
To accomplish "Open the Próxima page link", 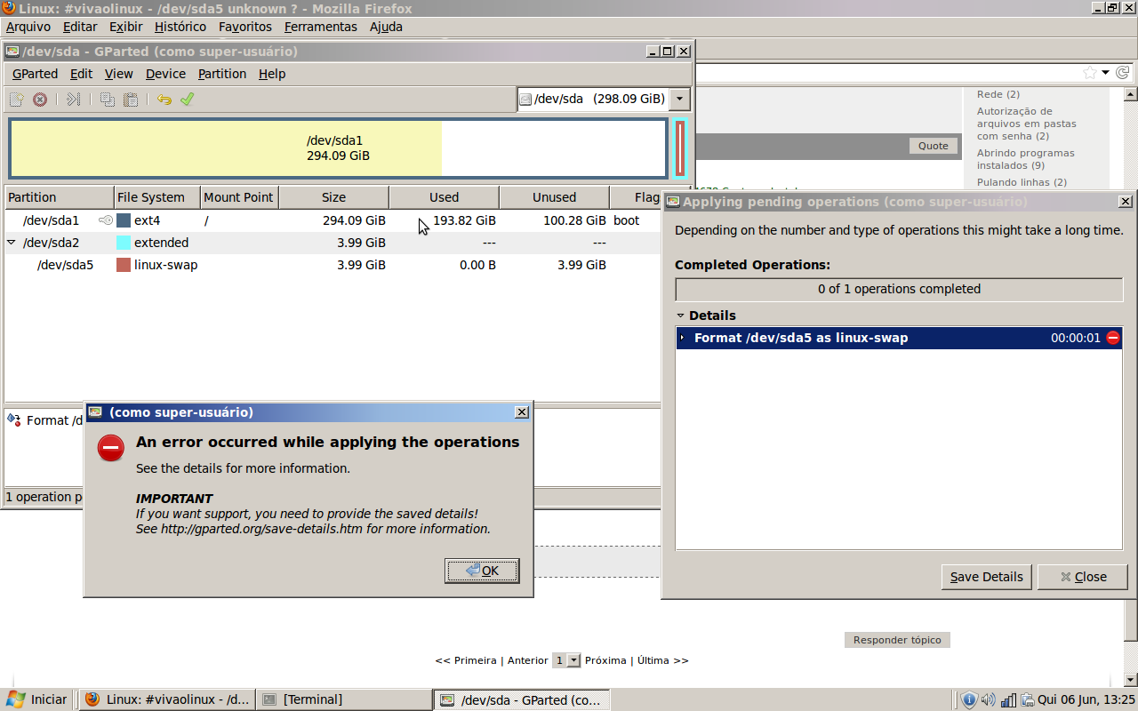I will [x=605, y=660].
